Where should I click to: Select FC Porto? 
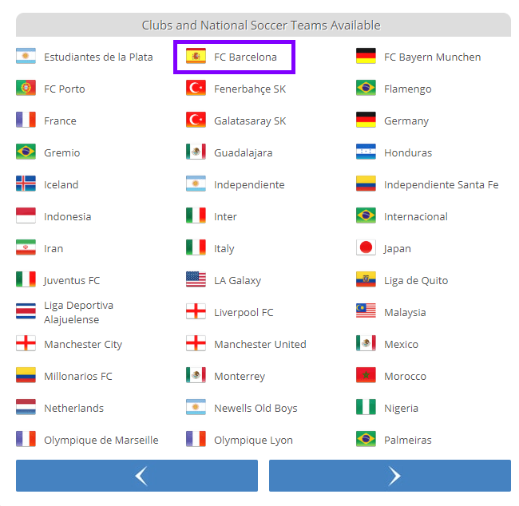click(65, 89)
